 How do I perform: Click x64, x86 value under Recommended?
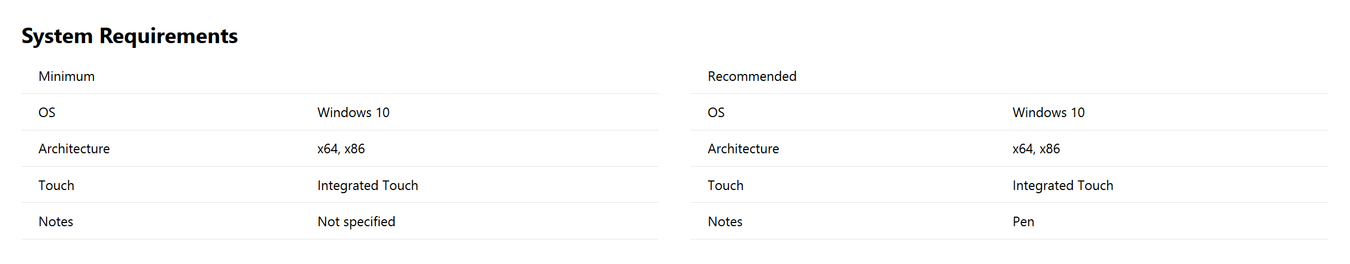1037,148
